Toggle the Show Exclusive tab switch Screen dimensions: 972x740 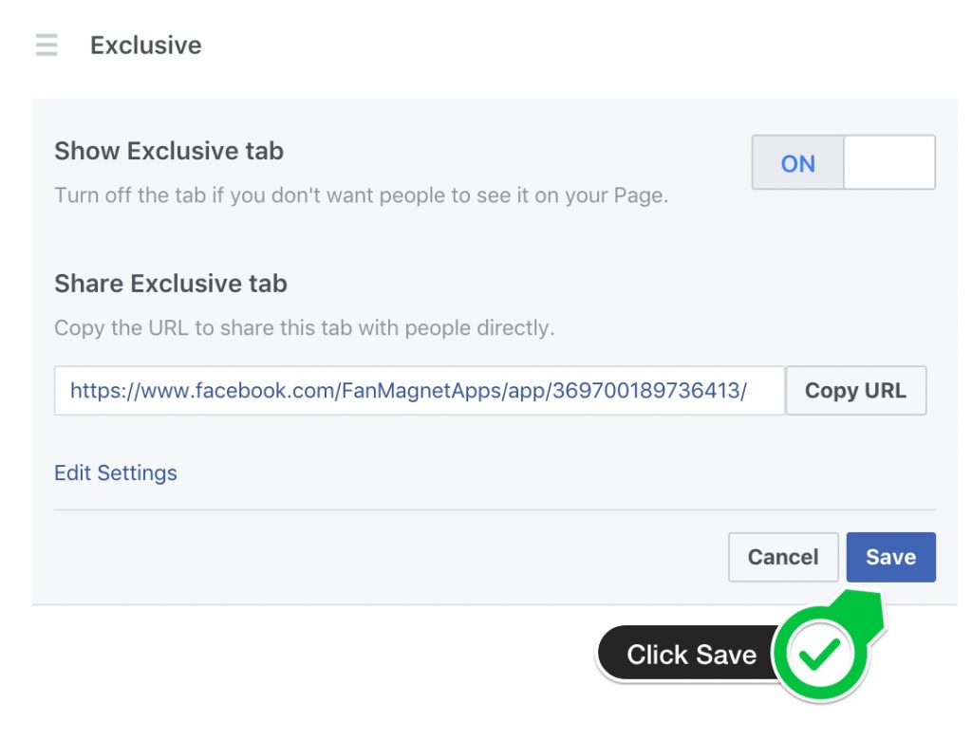[x=843, y=162]
